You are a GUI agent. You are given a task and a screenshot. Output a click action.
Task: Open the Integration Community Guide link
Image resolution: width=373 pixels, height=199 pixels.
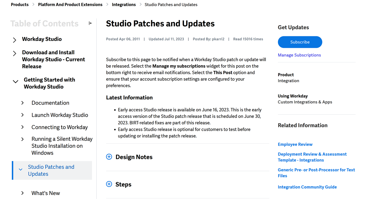coord(307,187)
